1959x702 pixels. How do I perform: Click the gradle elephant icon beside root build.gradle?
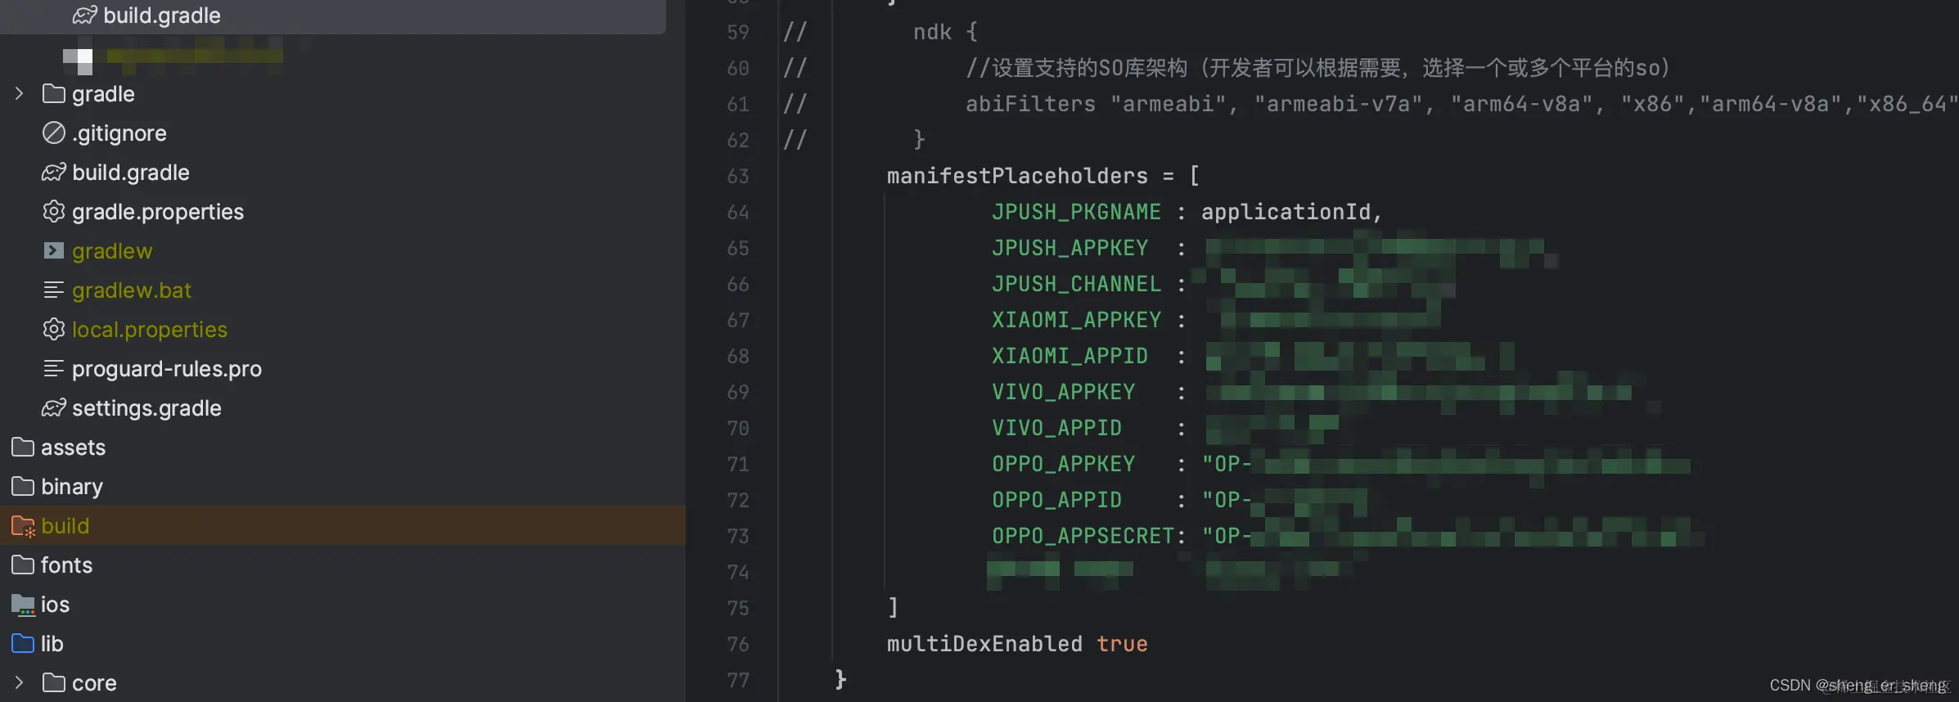pyautogui.click(x=54, y=173)
